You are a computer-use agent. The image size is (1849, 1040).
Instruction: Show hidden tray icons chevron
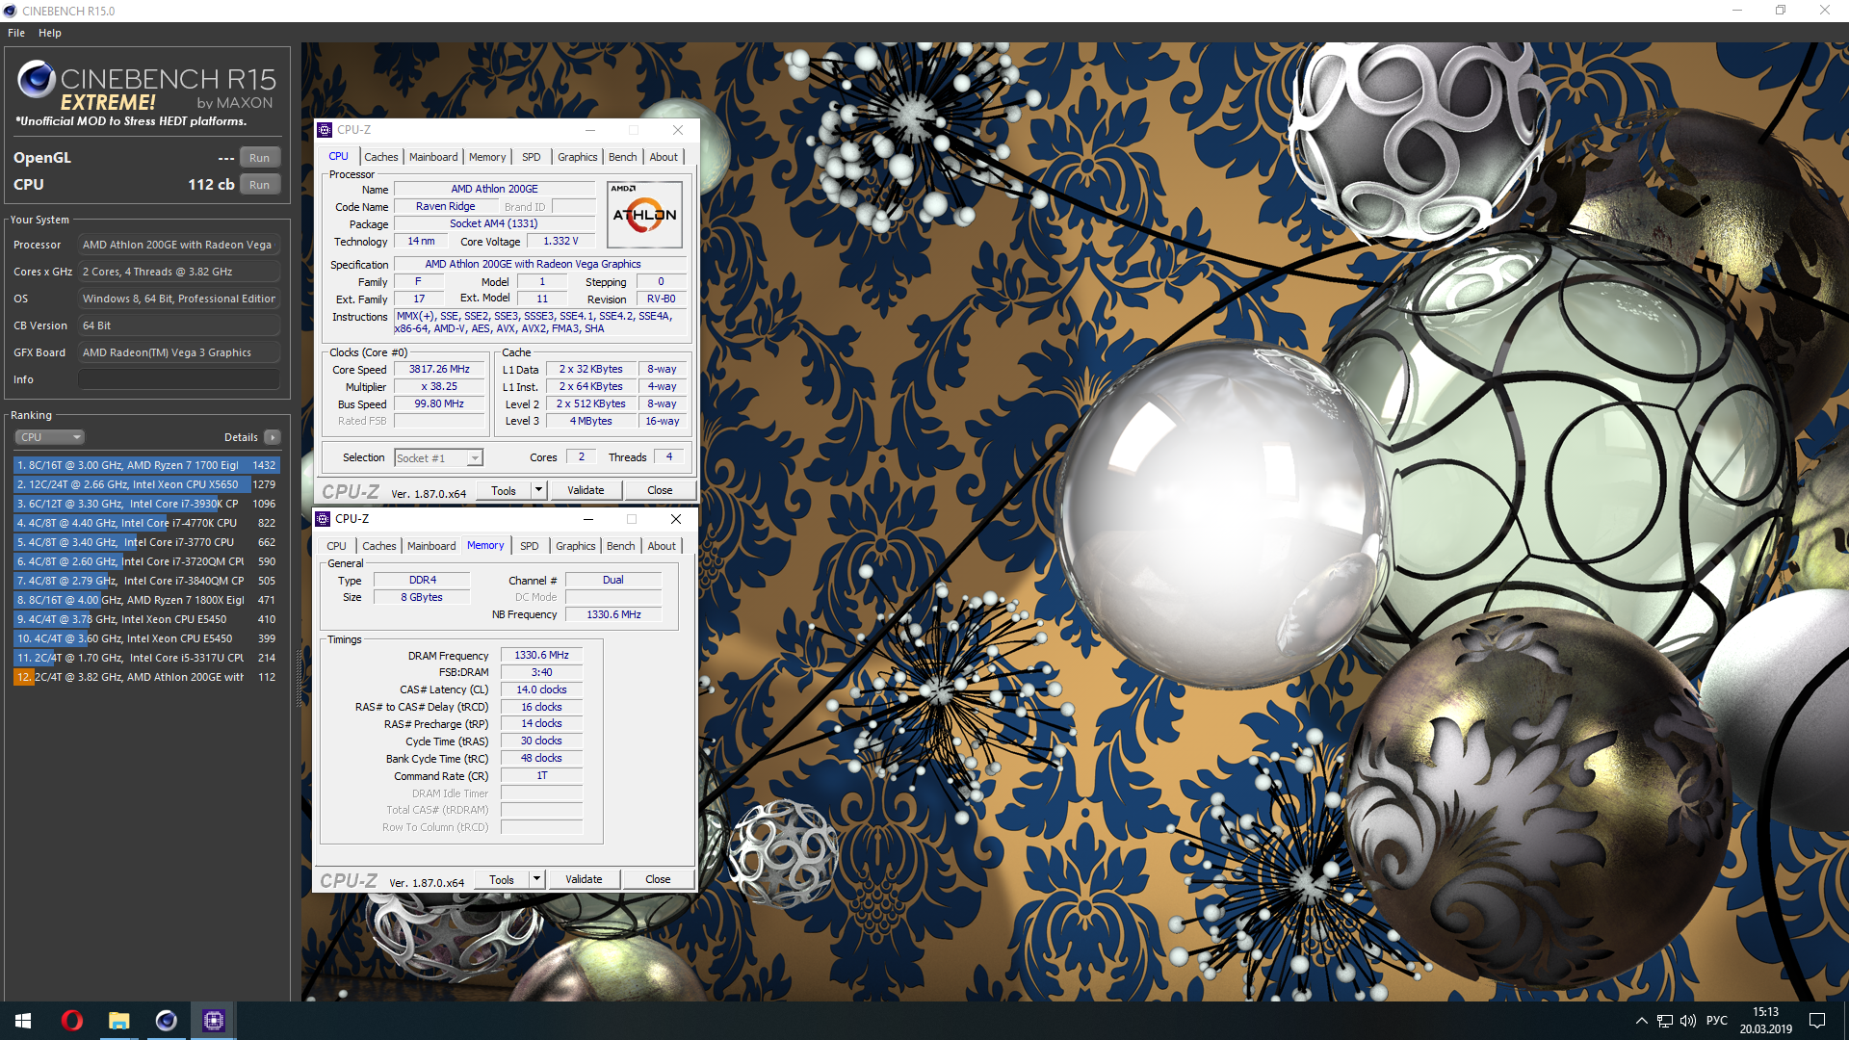(x=1641, y=1021)
